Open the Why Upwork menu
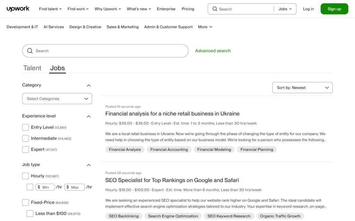This screenshot has height=221, width=355. [108, 9]
